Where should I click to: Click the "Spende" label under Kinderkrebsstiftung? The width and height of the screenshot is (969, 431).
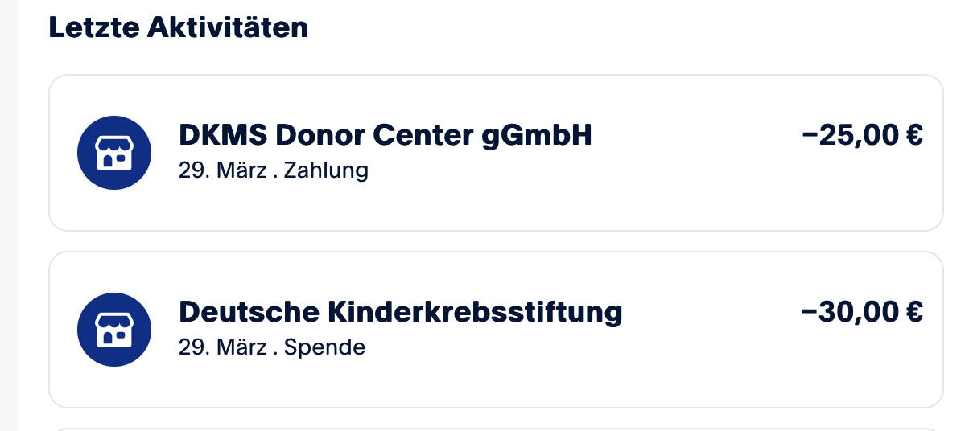point(324,347)
